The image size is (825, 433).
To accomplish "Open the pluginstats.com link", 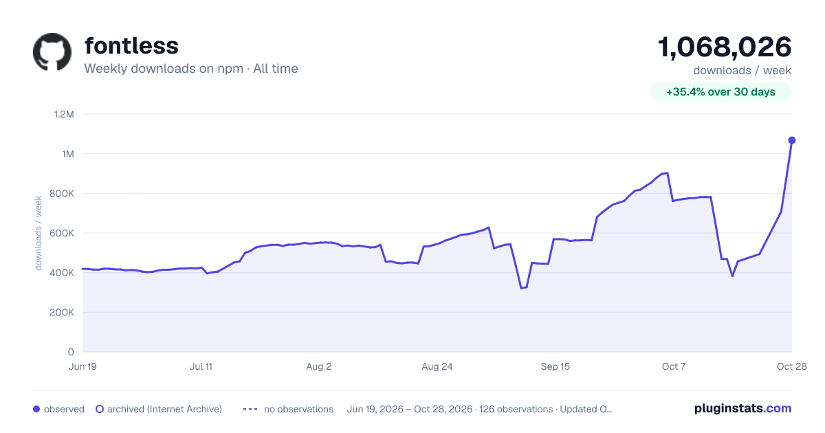I will [743, 408].
